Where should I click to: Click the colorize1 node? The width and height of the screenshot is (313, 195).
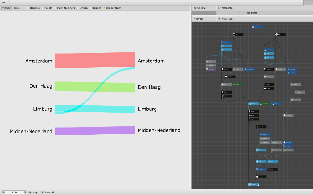[230, 77]
